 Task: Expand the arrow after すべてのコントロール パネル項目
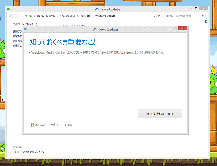point(93,16)
